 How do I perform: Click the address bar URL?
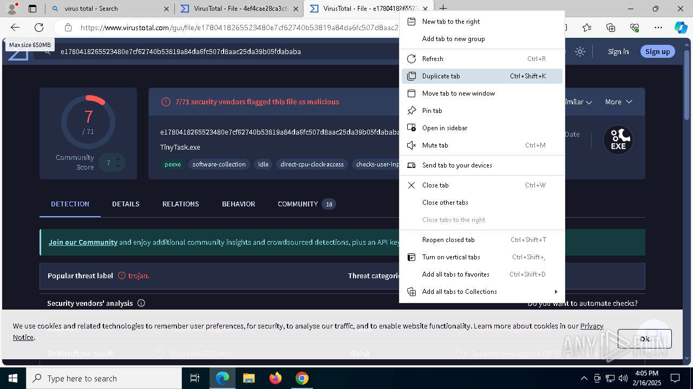(239, 28)
